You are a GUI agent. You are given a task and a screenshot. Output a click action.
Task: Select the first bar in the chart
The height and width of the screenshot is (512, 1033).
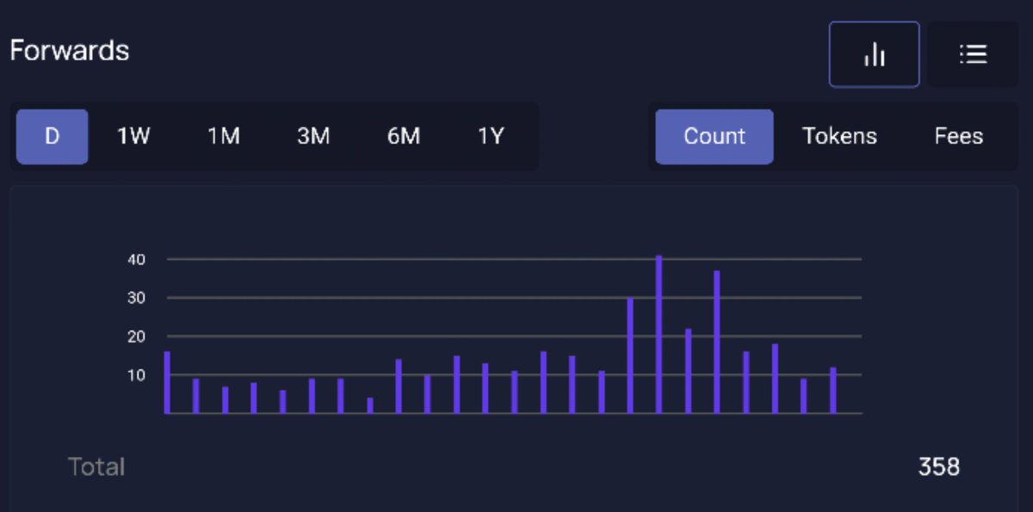coord(165,383)
